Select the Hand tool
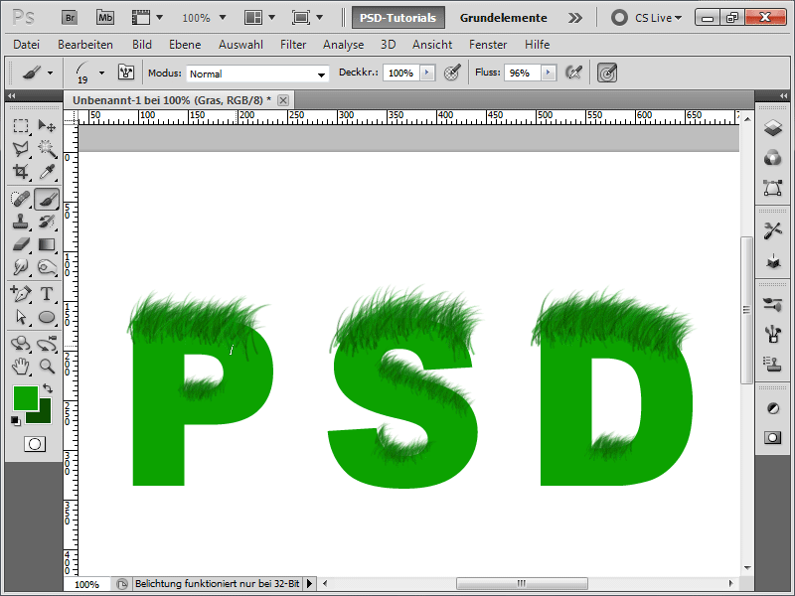795x596 pixels. pyautogui.click(x=21, y=367)
